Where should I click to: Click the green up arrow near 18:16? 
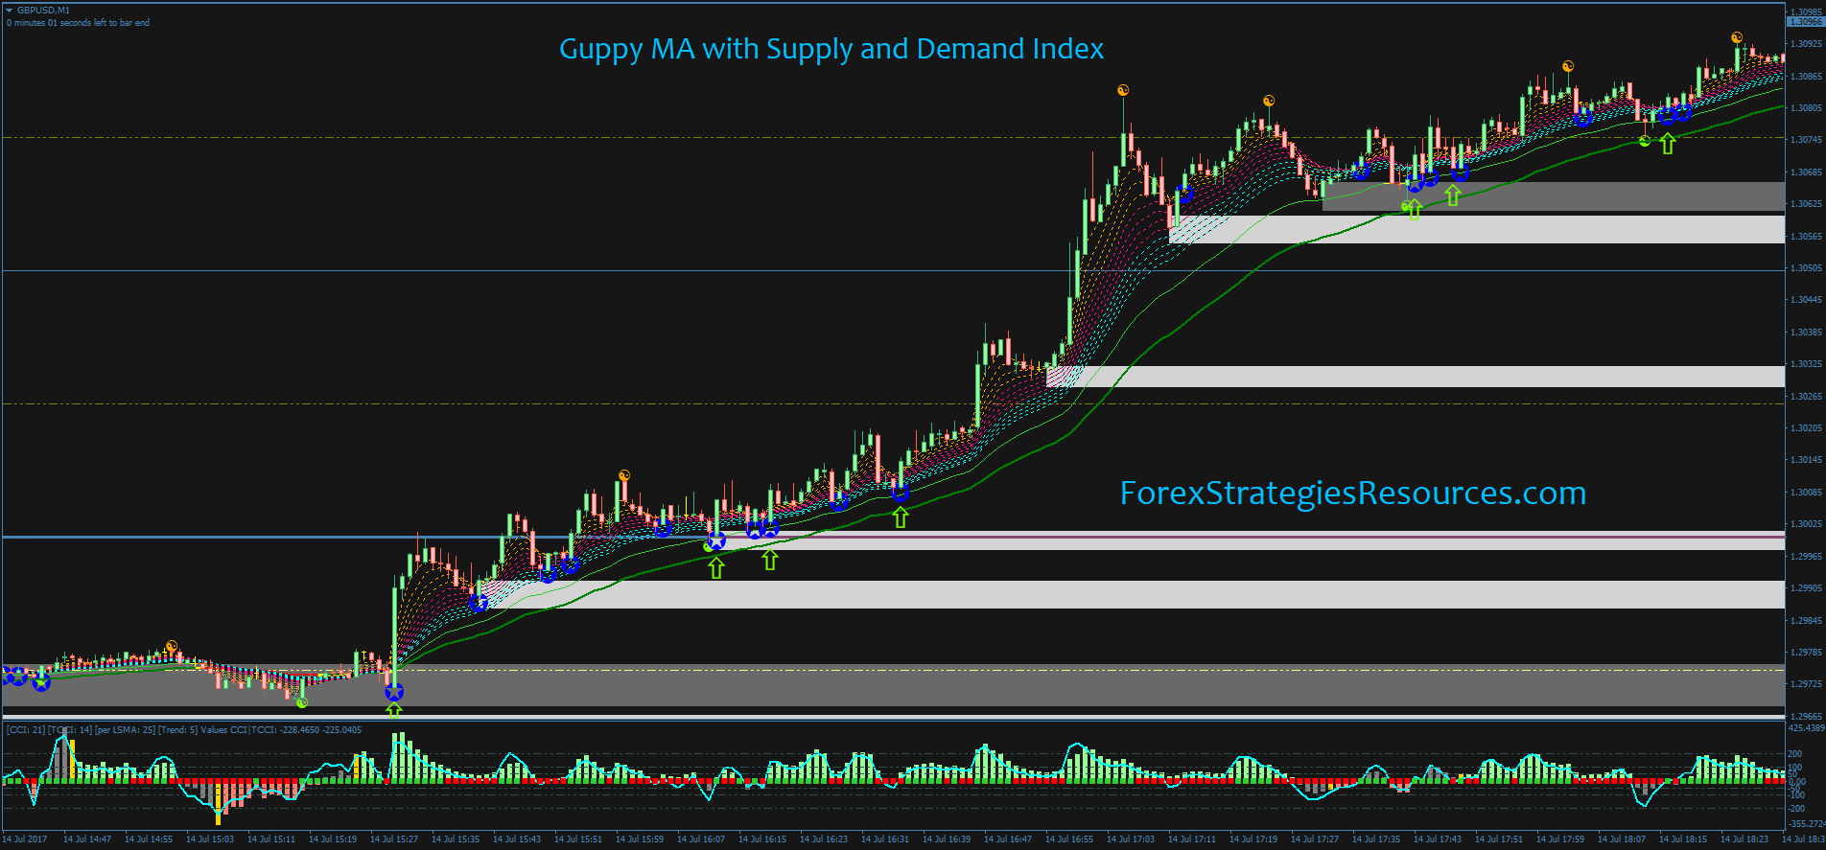pos(1668,144)
